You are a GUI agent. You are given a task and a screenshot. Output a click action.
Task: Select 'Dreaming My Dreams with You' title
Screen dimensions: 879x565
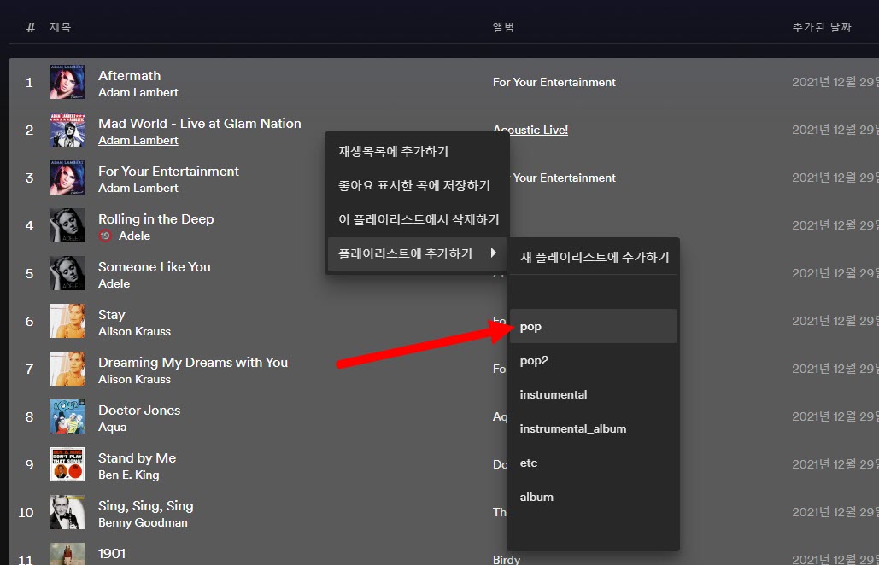coord(193,362)
